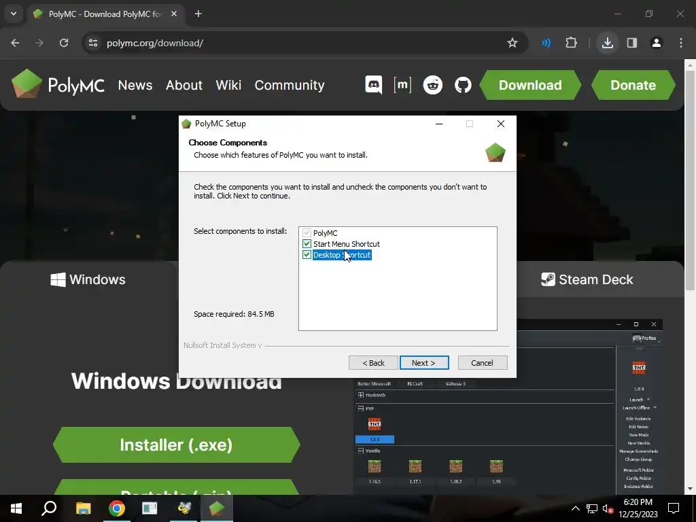Screen dimensions: 696x522
Task: Open Chrome three-dot menu
Action: pos(681,43)
